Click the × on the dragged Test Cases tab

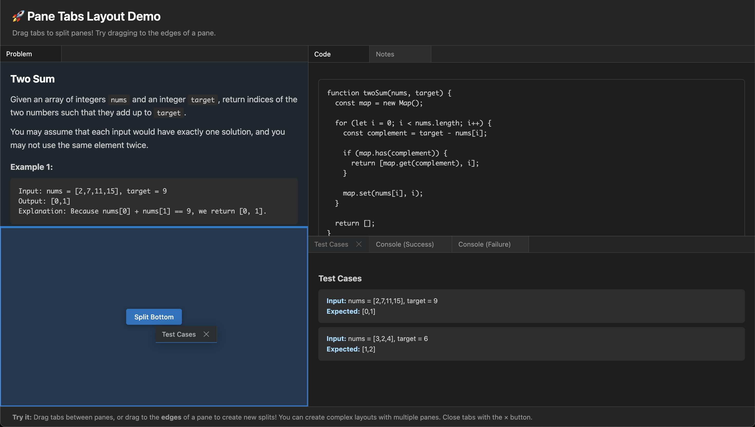point(206,334)
